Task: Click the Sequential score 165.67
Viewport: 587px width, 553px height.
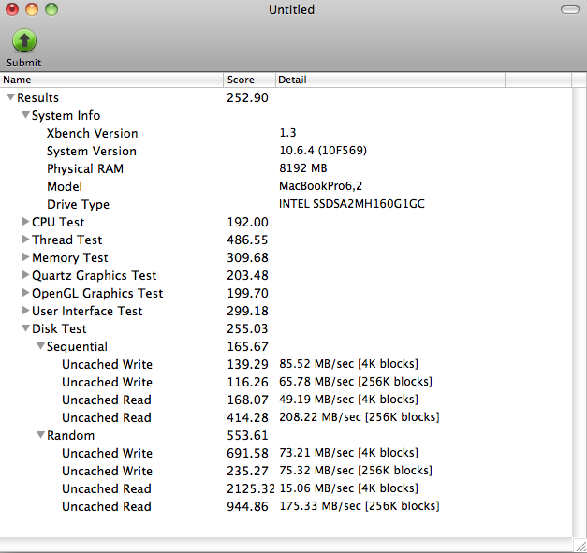Action: coord(247,346)
